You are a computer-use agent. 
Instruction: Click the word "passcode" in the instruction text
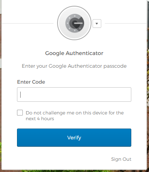(x=115, y=66)
